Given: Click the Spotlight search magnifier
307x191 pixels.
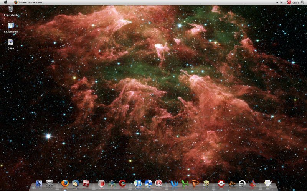Looking at the screenshot, I should 302,2.
